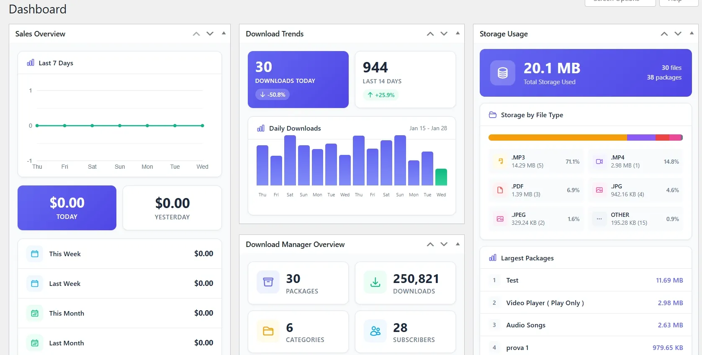Select the Yesterday $0.00 sales card

click(x=172, y=208)
